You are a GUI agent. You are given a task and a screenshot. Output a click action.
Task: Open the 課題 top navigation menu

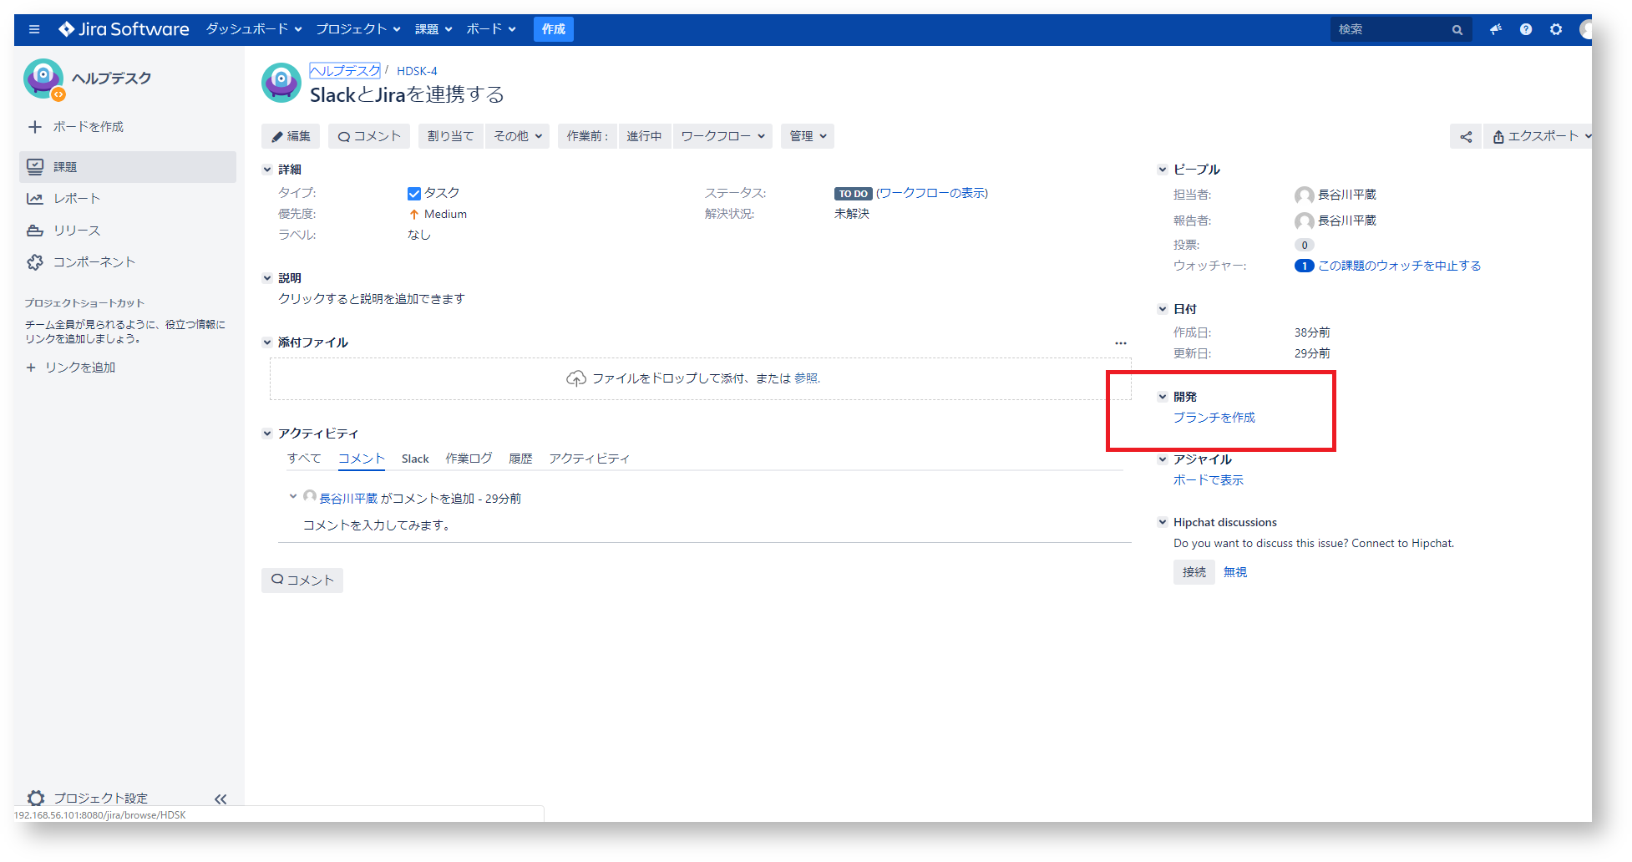coord(433,29)
